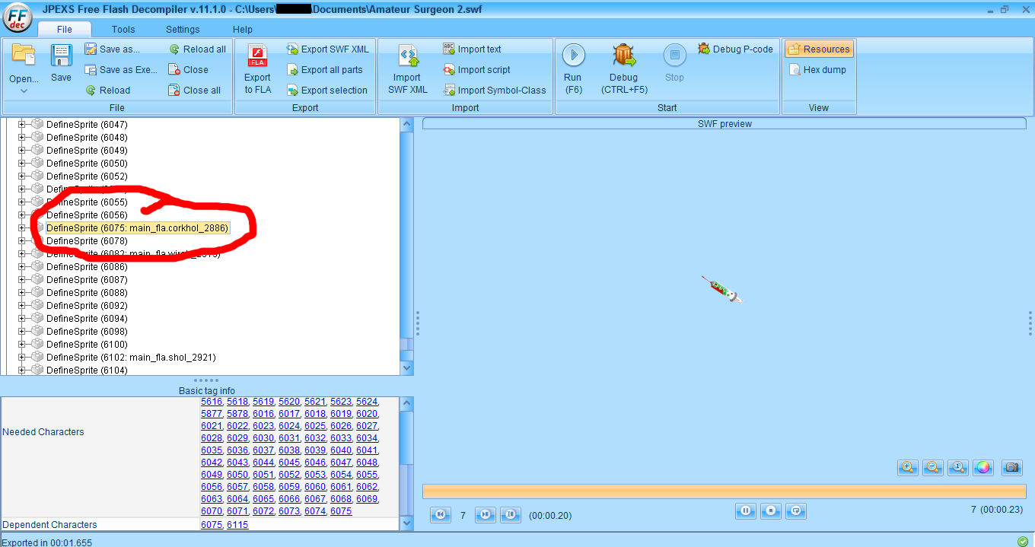Image resolution: width=1035 pixels, height=547 pixels.
Task: Expand DefineSprite (6092) node
Action: pos(22,305)
